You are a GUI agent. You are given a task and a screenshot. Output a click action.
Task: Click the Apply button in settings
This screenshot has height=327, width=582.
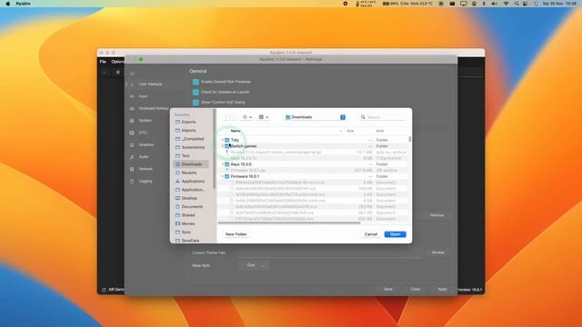pos(442,289)
